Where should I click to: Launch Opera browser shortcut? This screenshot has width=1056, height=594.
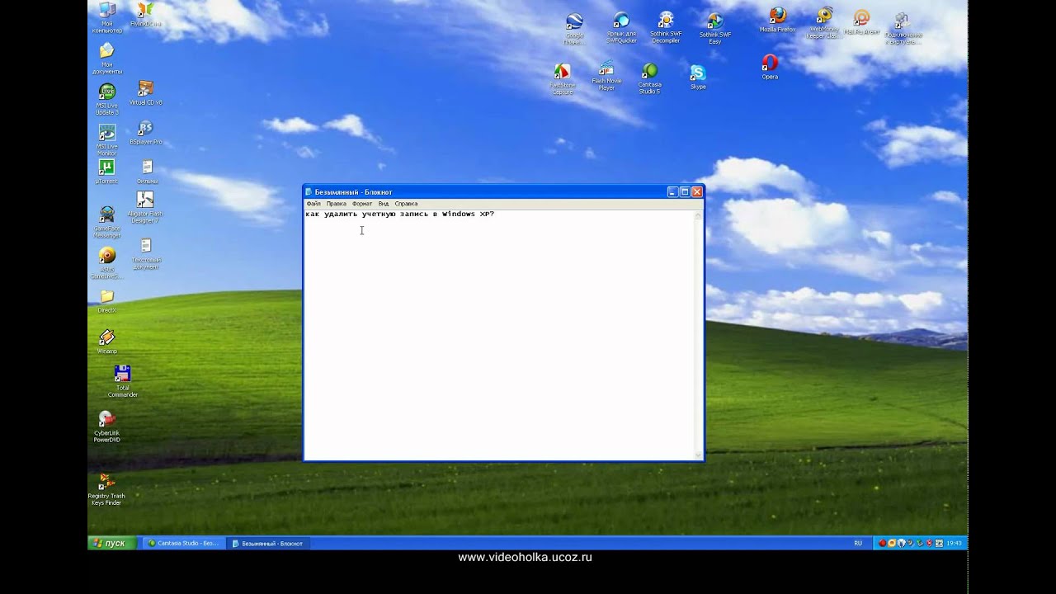770,67
